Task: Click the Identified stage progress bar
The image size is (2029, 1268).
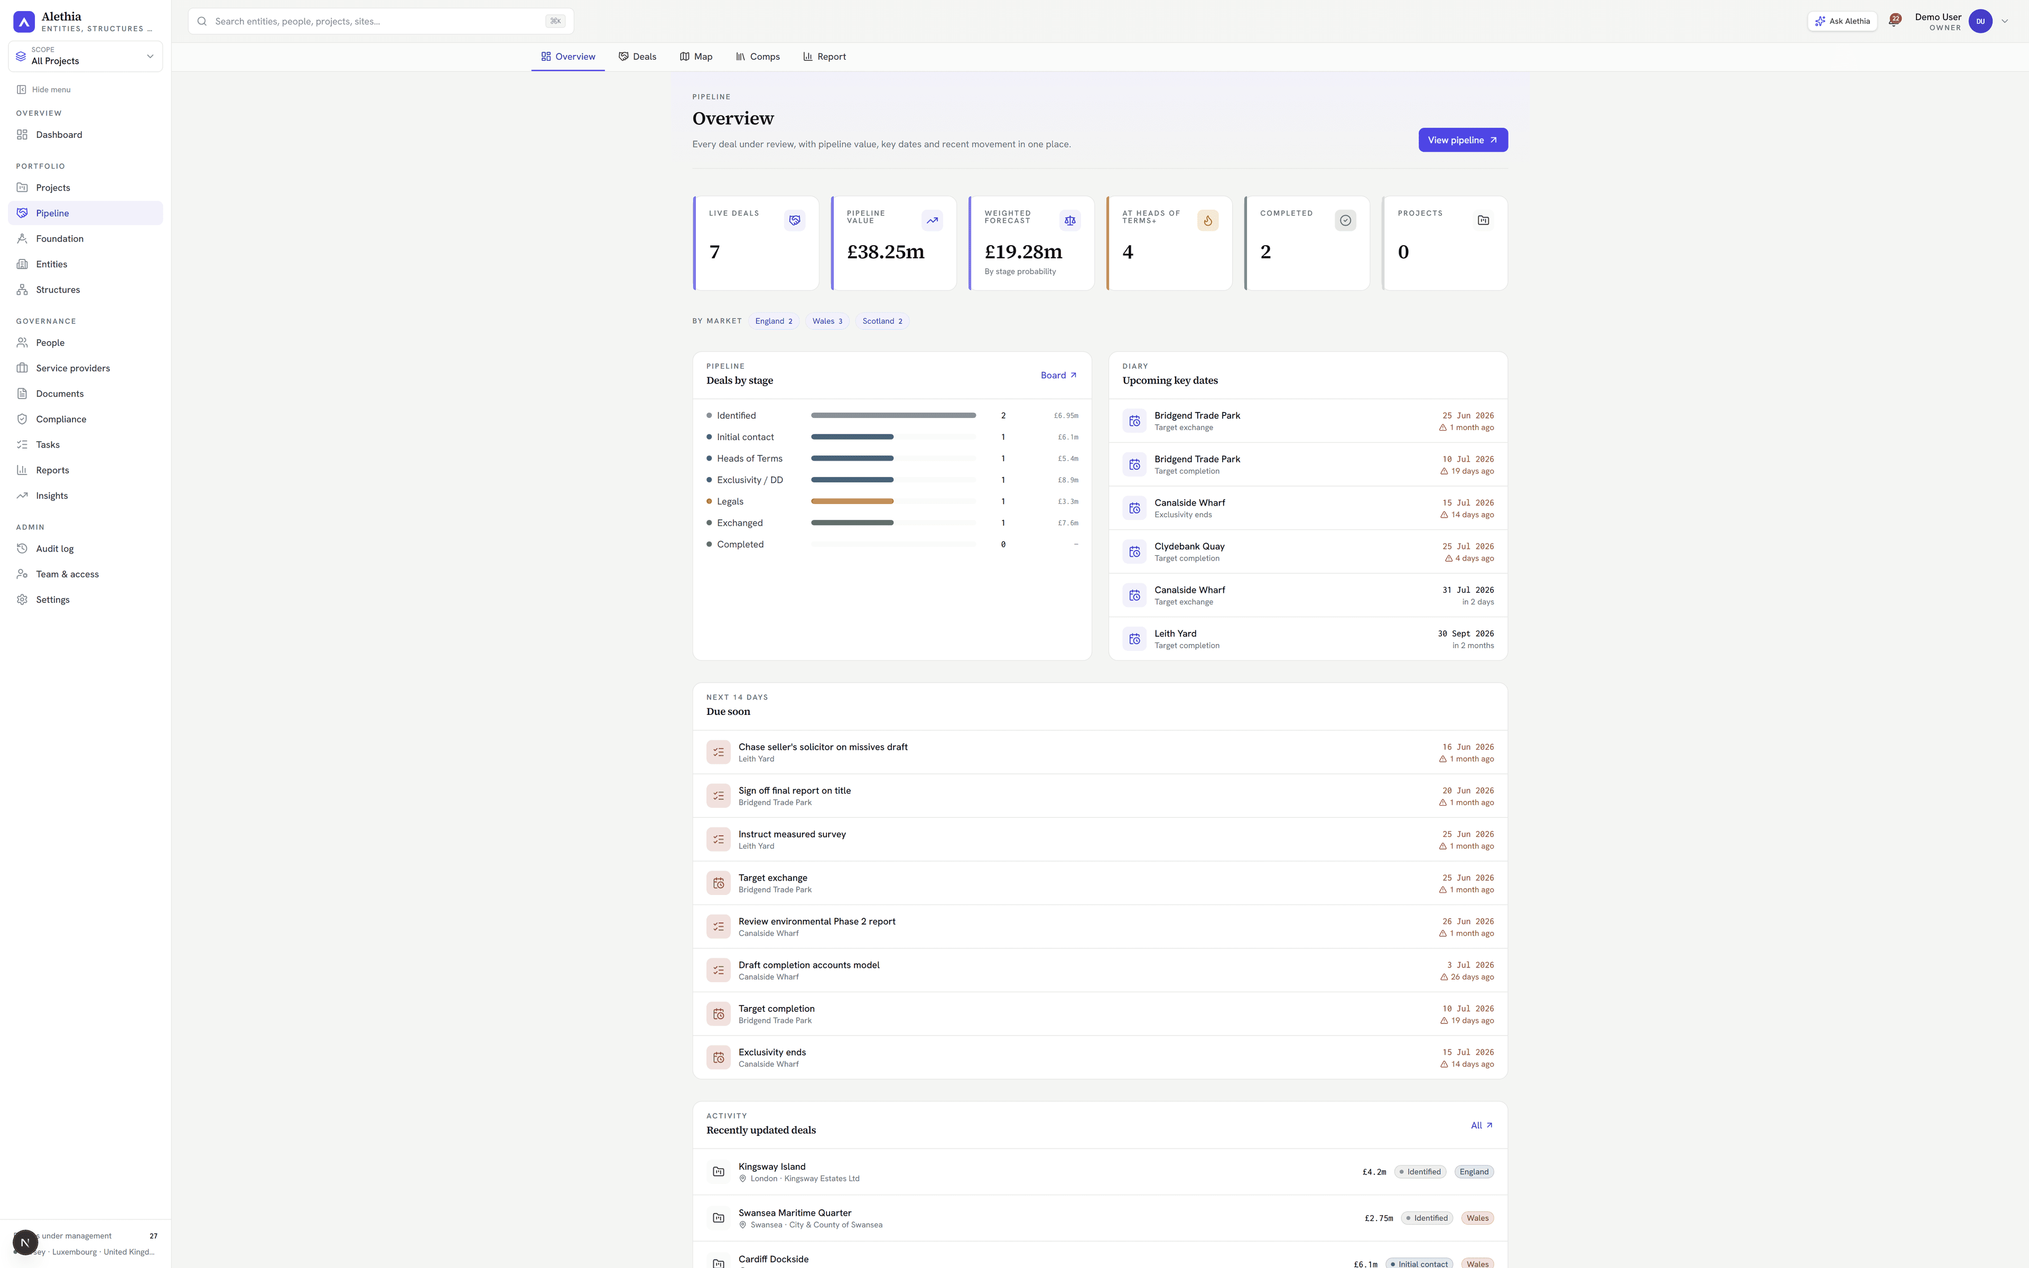Action: [893, 416]
